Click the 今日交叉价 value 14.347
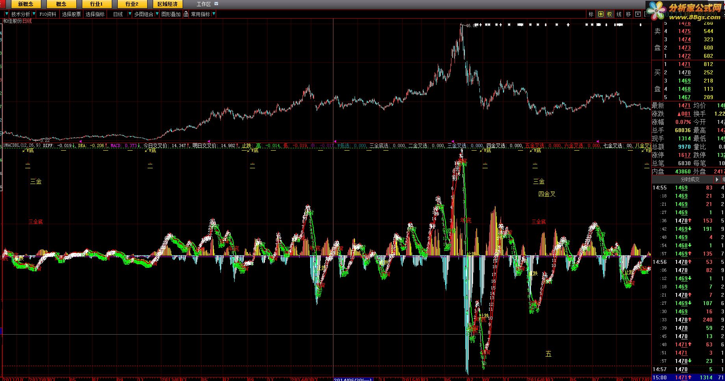 tap(179, 145)
